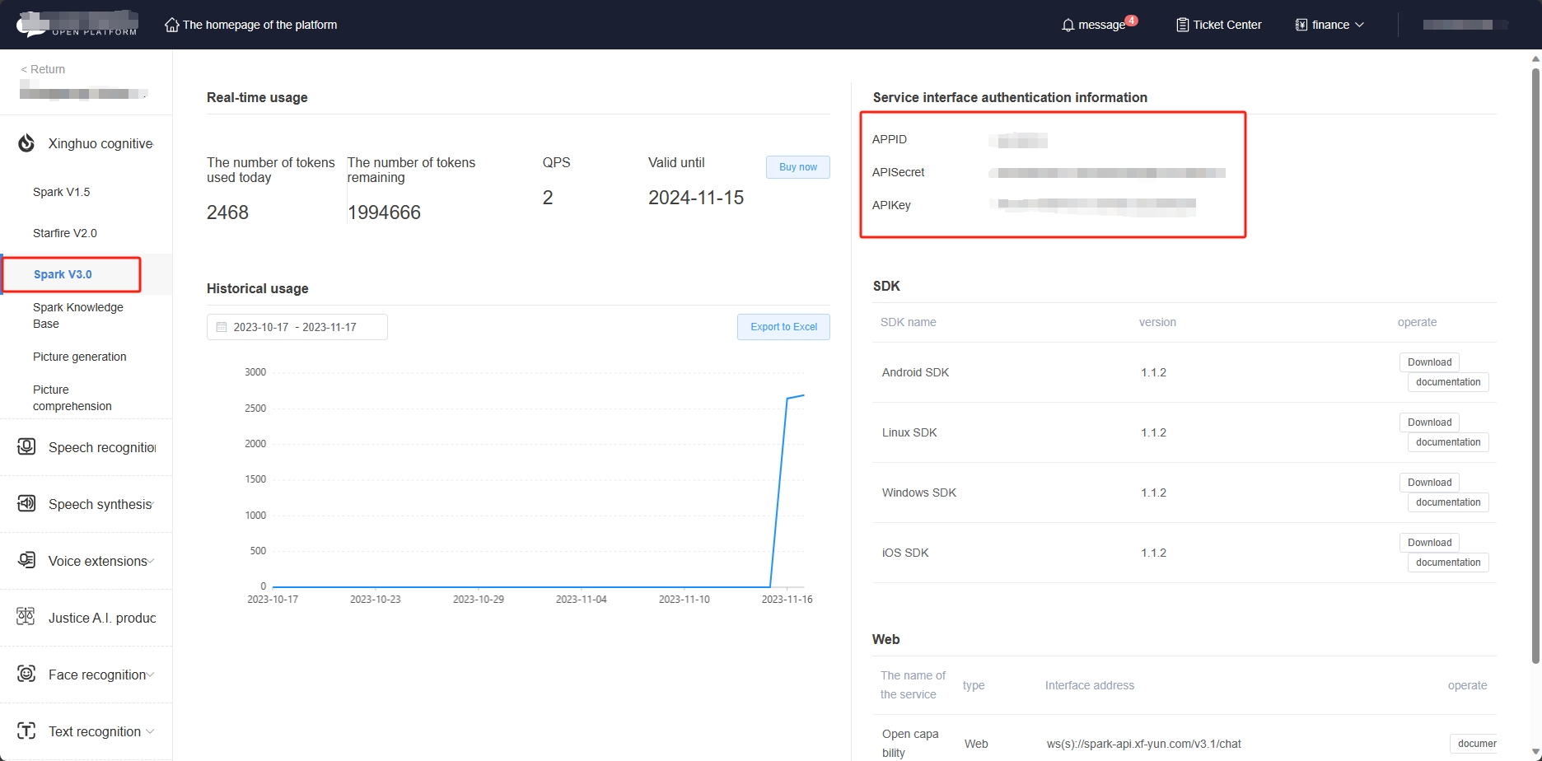
Task: Click the Voice extensions icon
Action: tap(26, 560)
